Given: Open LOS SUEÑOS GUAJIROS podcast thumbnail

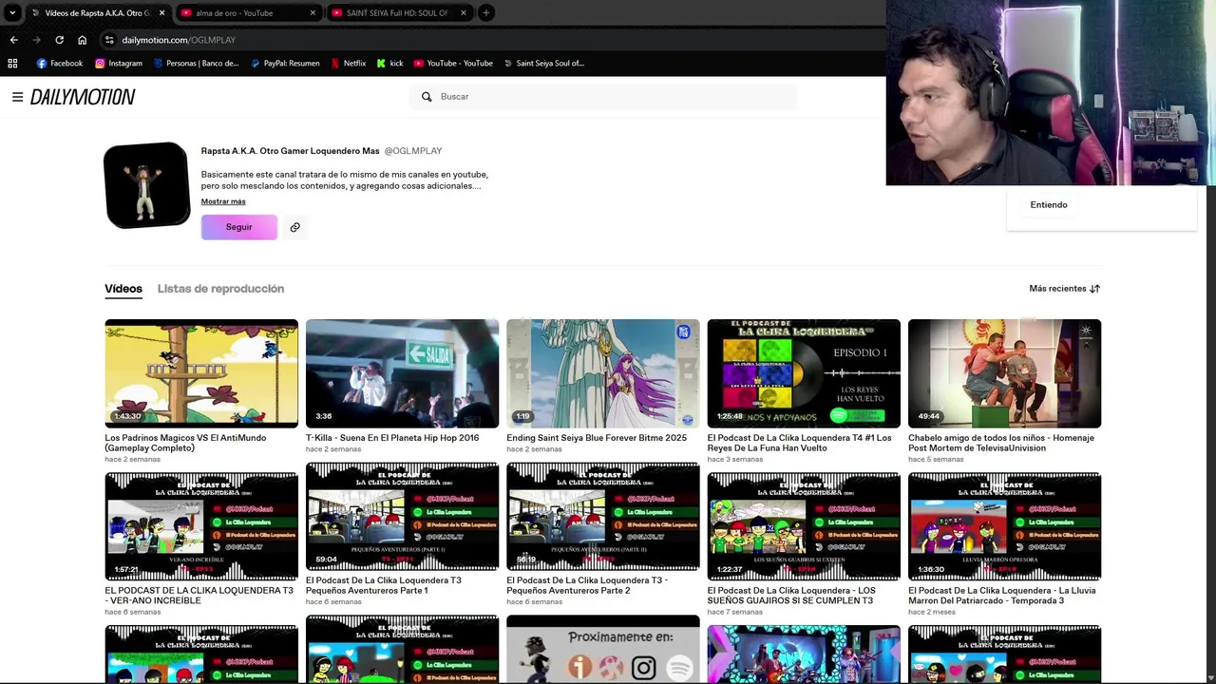Looking at the screenshot, I should pyautogui.click(x=804, y=526).
